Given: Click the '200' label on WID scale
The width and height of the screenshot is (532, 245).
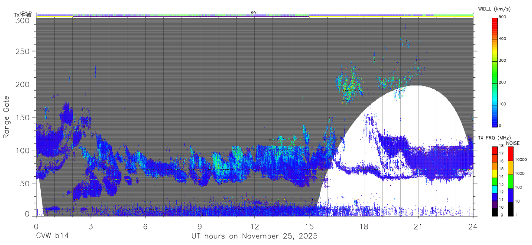Looking at the screenshot, I should (x=503, y=82).
